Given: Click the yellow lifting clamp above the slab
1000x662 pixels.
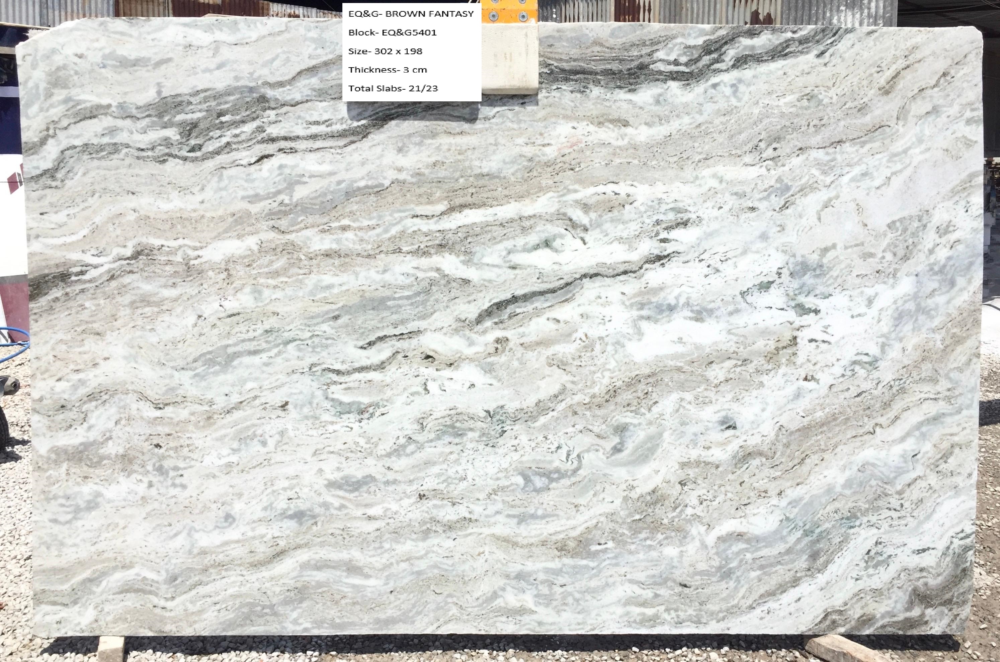Looking at the screenshot, I should [509, 11].
